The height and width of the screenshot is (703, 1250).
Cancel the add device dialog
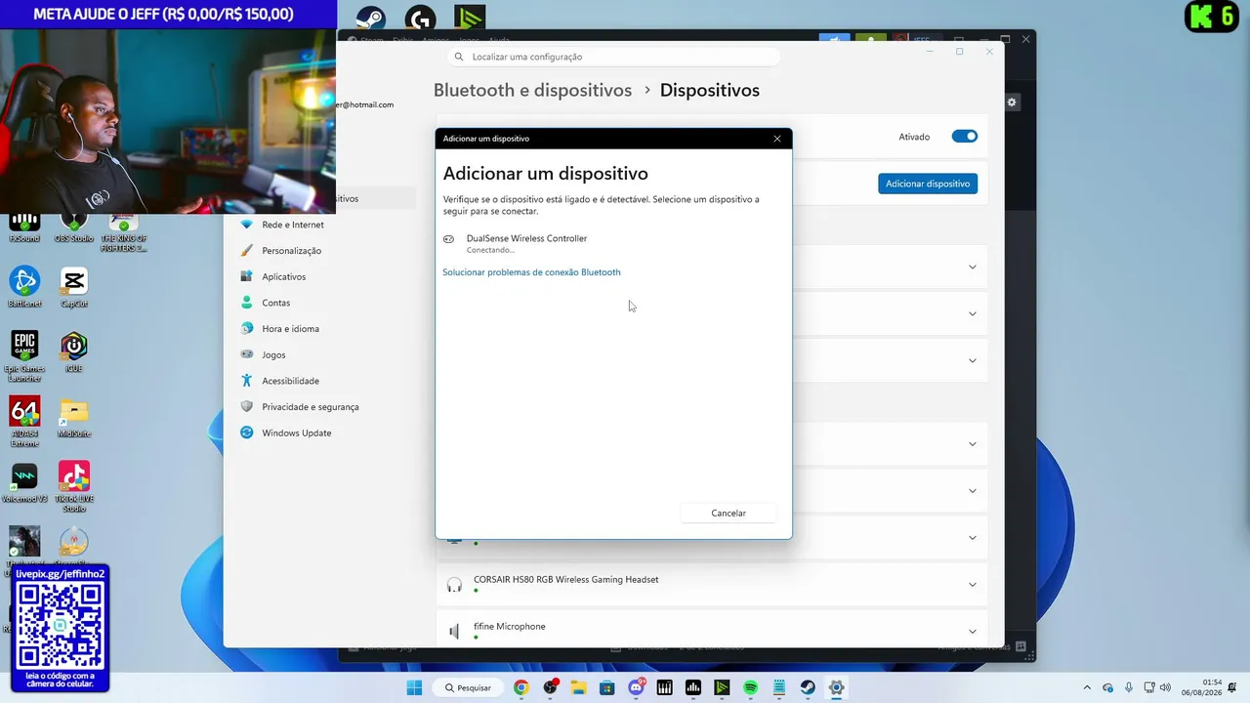tap(729, 513)
